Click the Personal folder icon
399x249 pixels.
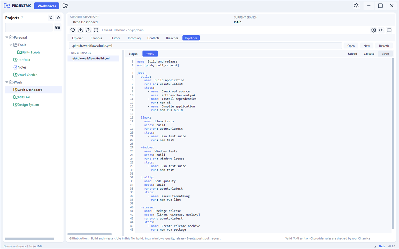pyautogui.click(x=11, y=37)
